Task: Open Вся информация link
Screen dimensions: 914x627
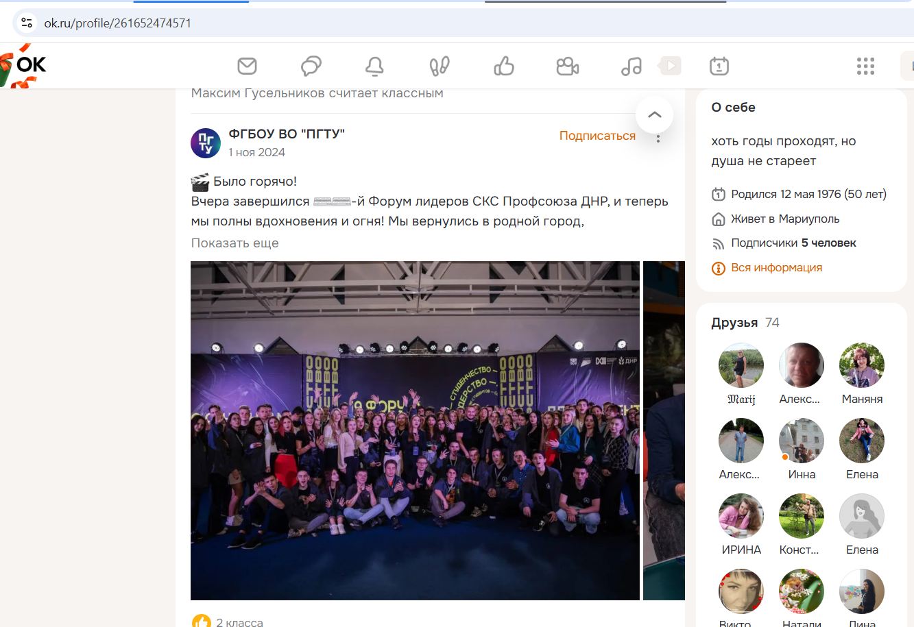Action: [x=776, y=267]
